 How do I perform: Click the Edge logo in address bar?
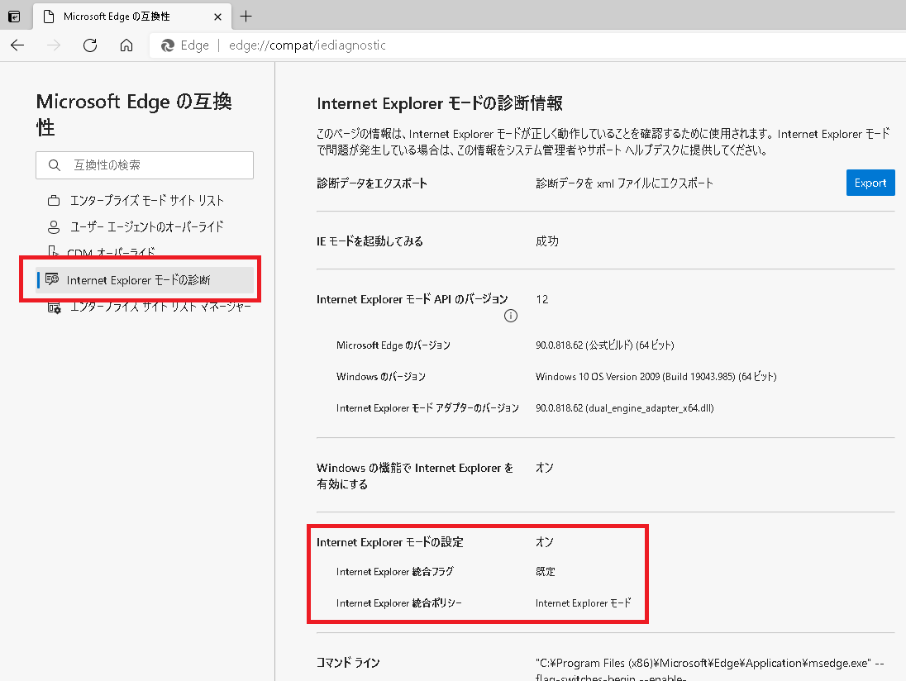(x=168, y=45)
